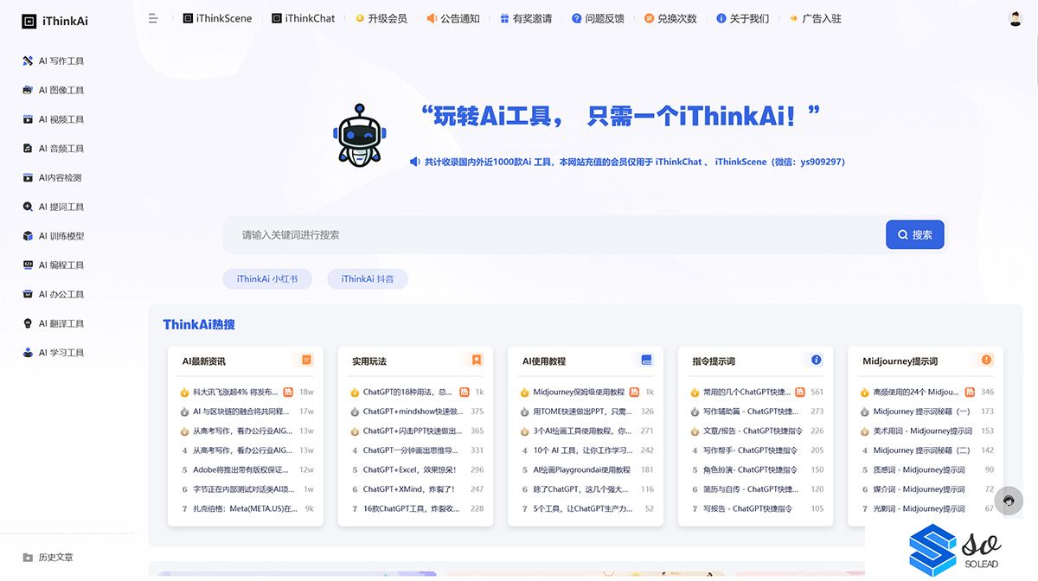Click the 广告入驻 megaphone icon
Viewport: 1038px width, 581px height.
click(x=793, y=18)
